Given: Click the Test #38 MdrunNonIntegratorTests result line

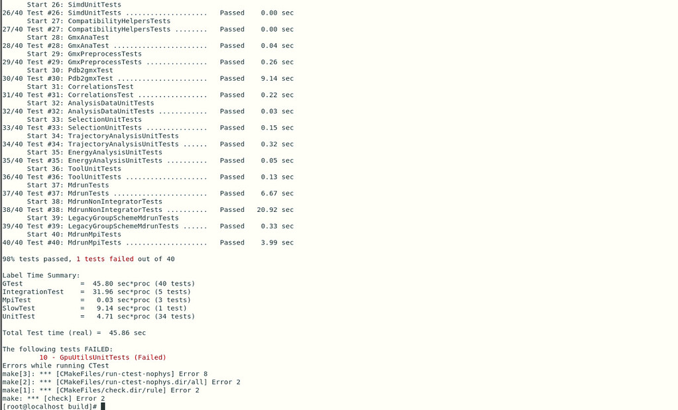Looking at the screenshot, I should tap(148, 209).
